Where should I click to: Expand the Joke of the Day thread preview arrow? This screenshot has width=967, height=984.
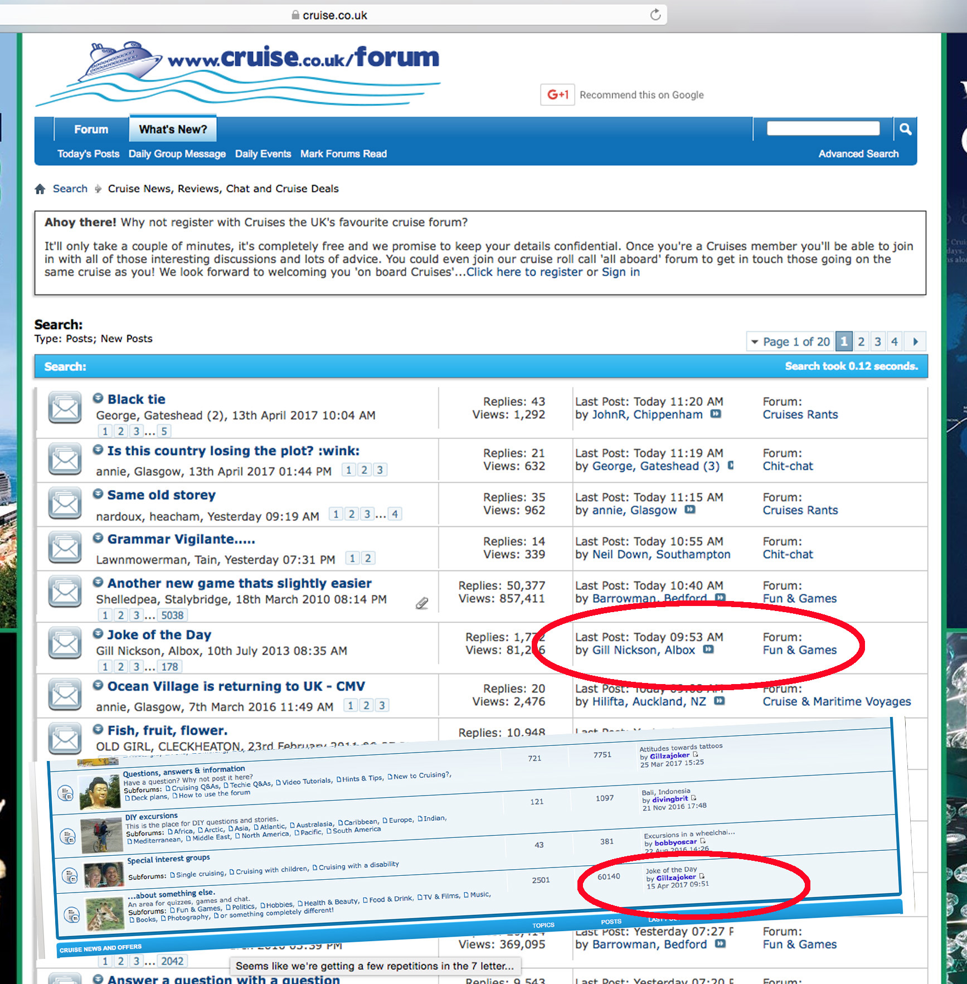pos(98,634)
